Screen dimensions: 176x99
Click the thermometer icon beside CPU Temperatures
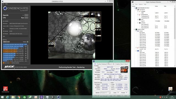click(138, 48)
